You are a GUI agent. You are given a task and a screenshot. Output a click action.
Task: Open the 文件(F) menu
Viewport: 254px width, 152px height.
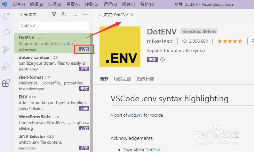tap(18, 4)
